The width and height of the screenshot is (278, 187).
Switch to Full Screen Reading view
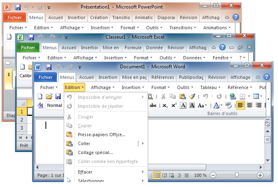164,176
